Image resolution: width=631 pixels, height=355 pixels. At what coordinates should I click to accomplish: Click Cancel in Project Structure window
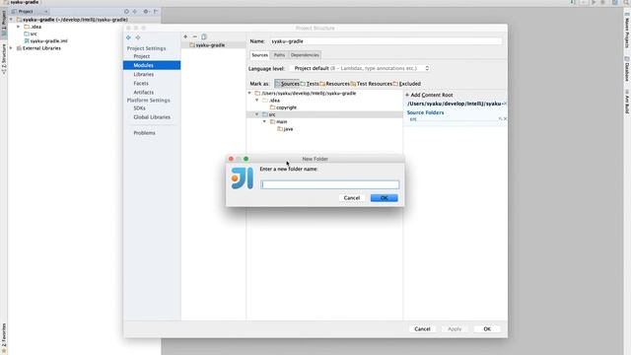point(422,329)
